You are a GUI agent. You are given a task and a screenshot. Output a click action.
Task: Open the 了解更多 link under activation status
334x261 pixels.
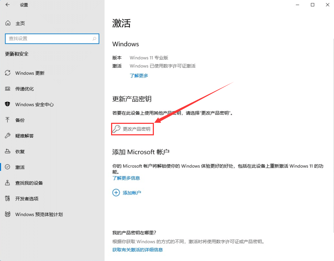[139, 76]
